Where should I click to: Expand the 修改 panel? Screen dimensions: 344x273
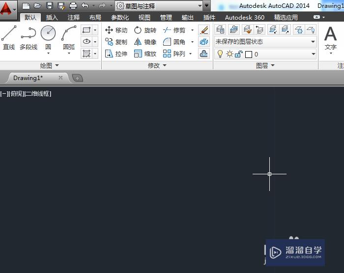[157, 65]
